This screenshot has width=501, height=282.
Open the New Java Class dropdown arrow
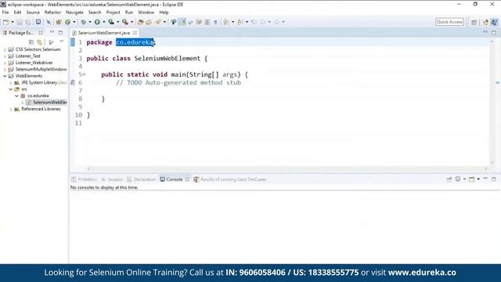74,22
